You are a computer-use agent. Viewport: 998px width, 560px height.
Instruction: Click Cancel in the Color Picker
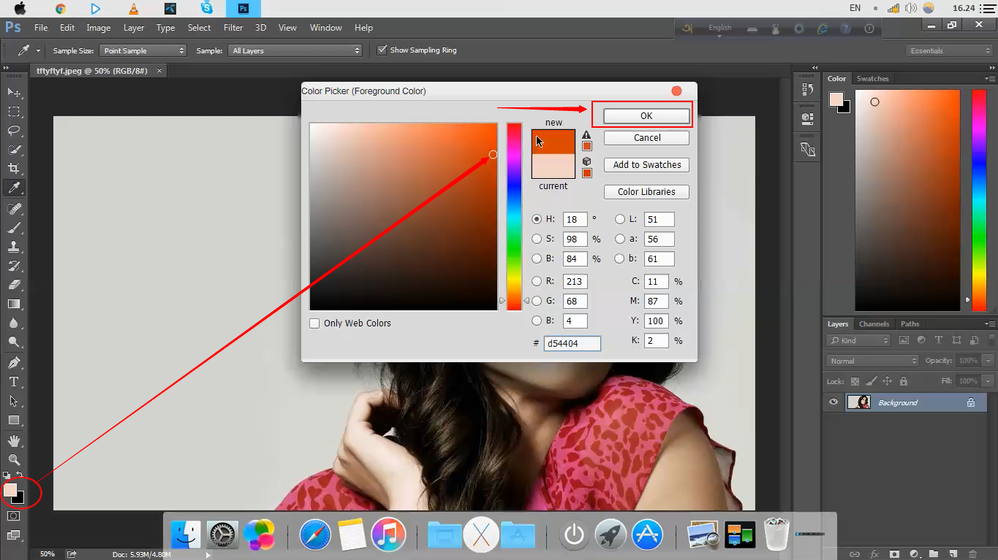tap(647, 138)
